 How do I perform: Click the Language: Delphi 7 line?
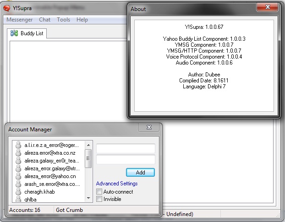pos(204,87)
